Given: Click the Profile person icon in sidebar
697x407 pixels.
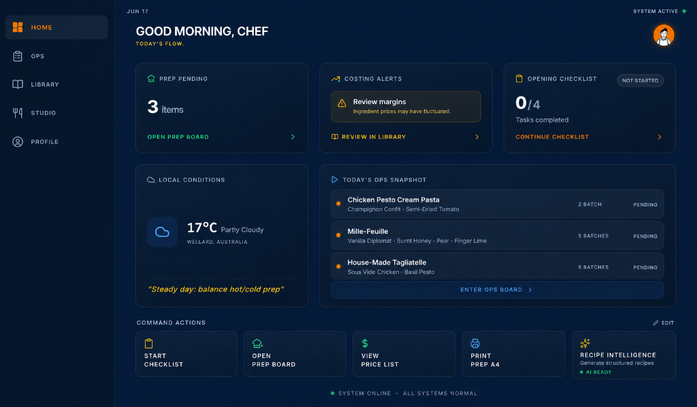Looking at the screenshot, I should click(x=18, y=142).
